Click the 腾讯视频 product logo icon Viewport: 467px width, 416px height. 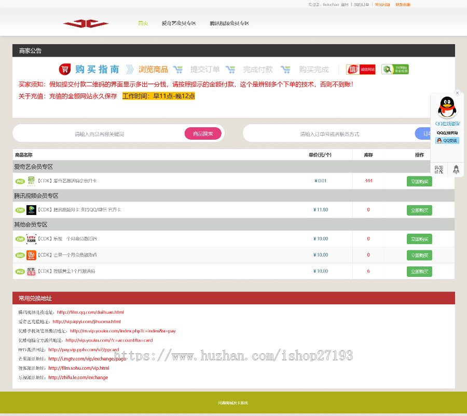(31, 210)
